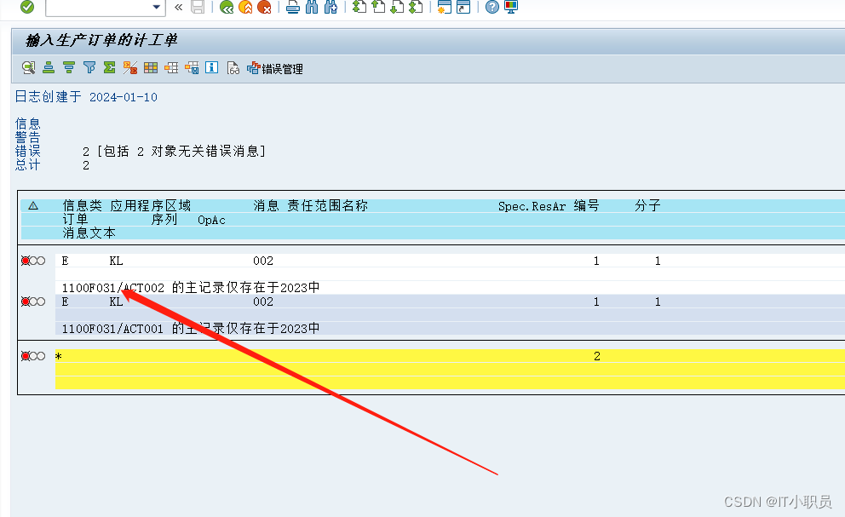Image resolution: width=845 pixels, height=517 pixels.
Task: Click the Set Filter funnel icon
Action: point(89,67)
